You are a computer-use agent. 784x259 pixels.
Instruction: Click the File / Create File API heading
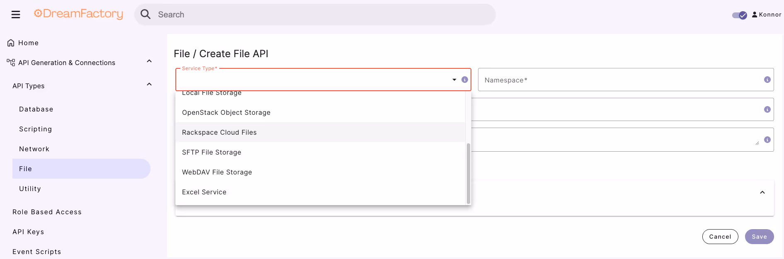click(x=221, y=53)
